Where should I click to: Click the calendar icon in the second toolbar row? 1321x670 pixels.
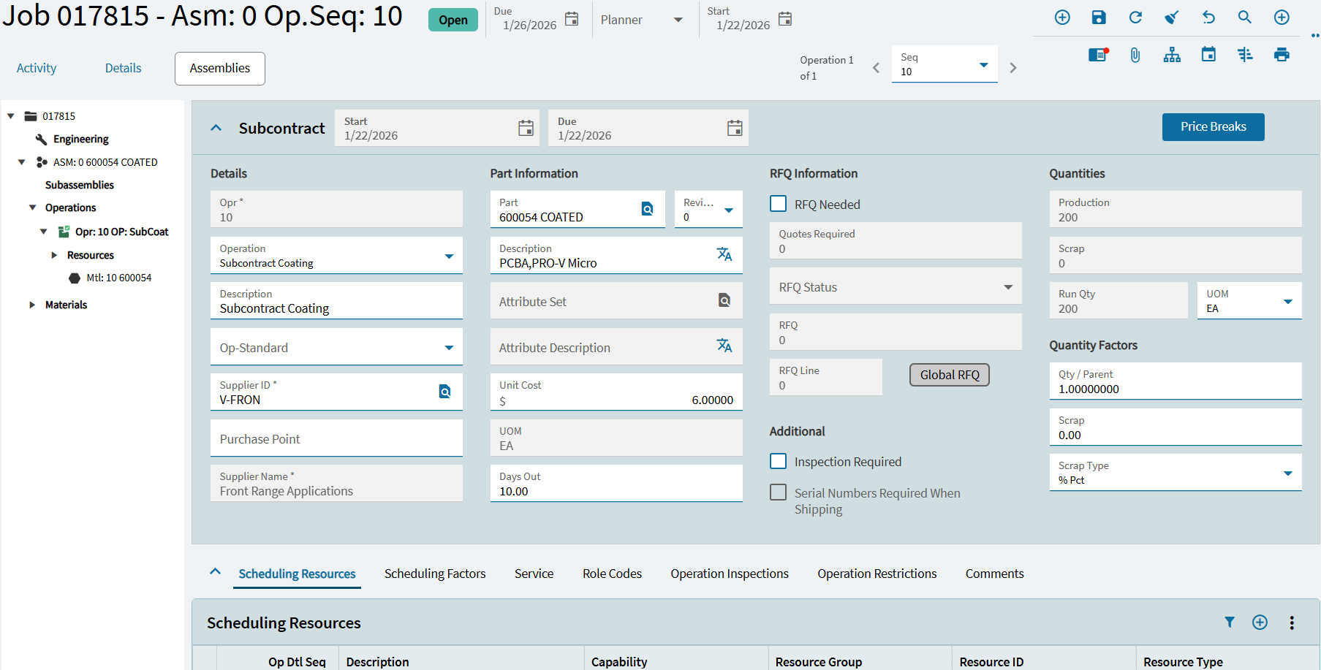(1208, 55)
